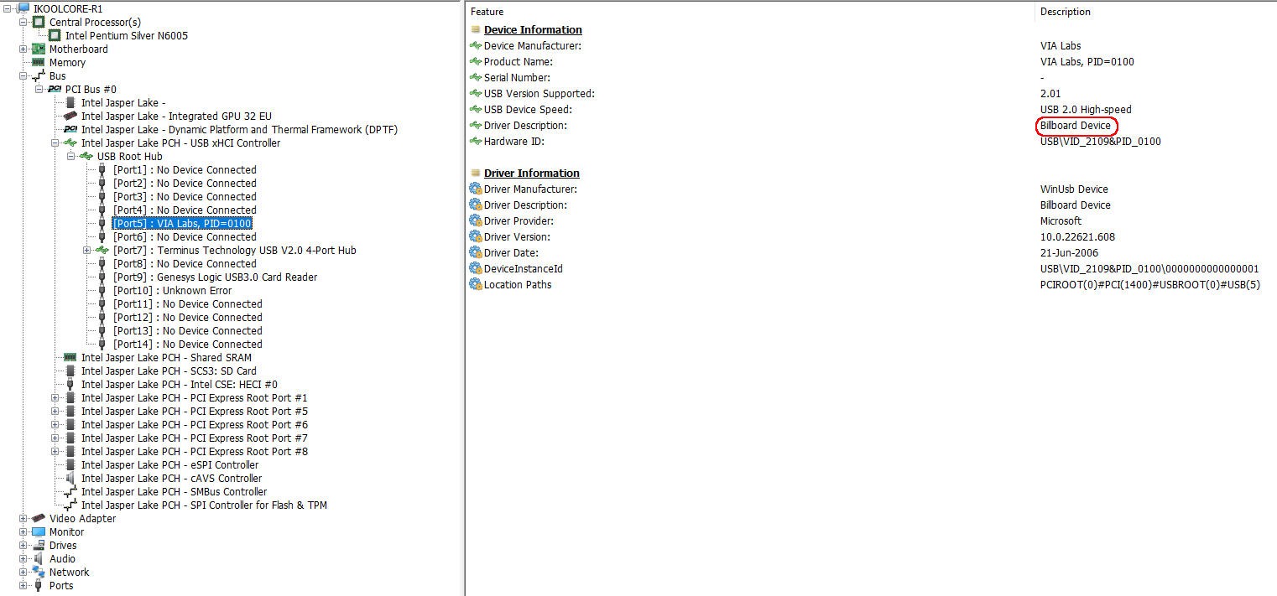Click the processor icon beside Intel Pentium Silver N6005
The width and height of the screenshot is (1277, 596).
55,35
